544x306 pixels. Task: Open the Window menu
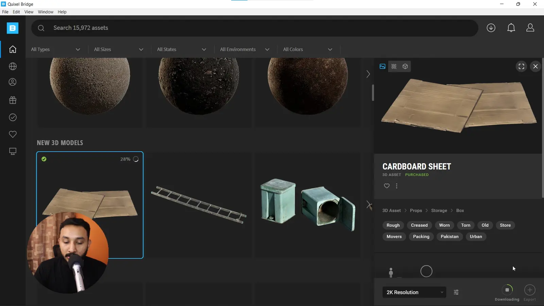coord(46,12)
